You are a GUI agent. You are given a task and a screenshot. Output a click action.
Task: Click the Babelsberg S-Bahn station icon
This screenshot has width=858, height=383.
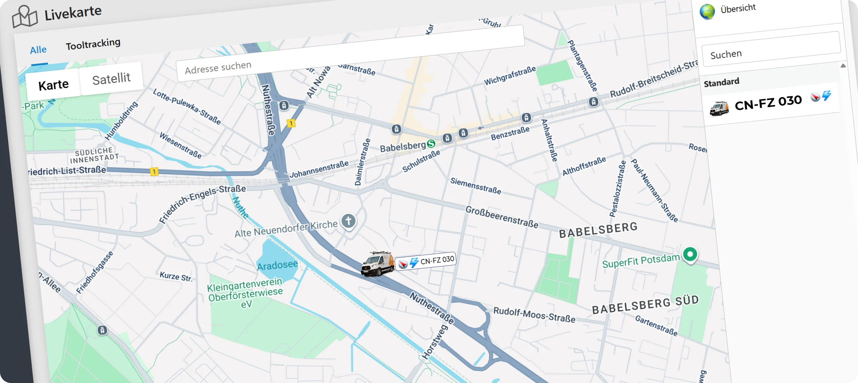click(x=431, y=143)
